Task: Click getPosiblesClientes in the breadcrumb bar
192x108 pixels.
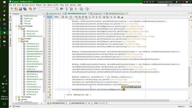Action: tap(78, 103)
